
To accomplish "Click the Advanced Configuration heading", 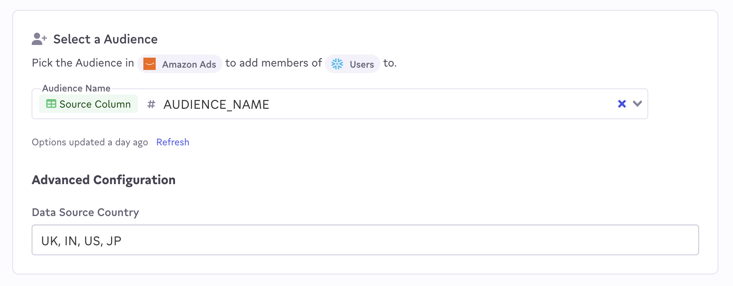I will coord(104,180).
